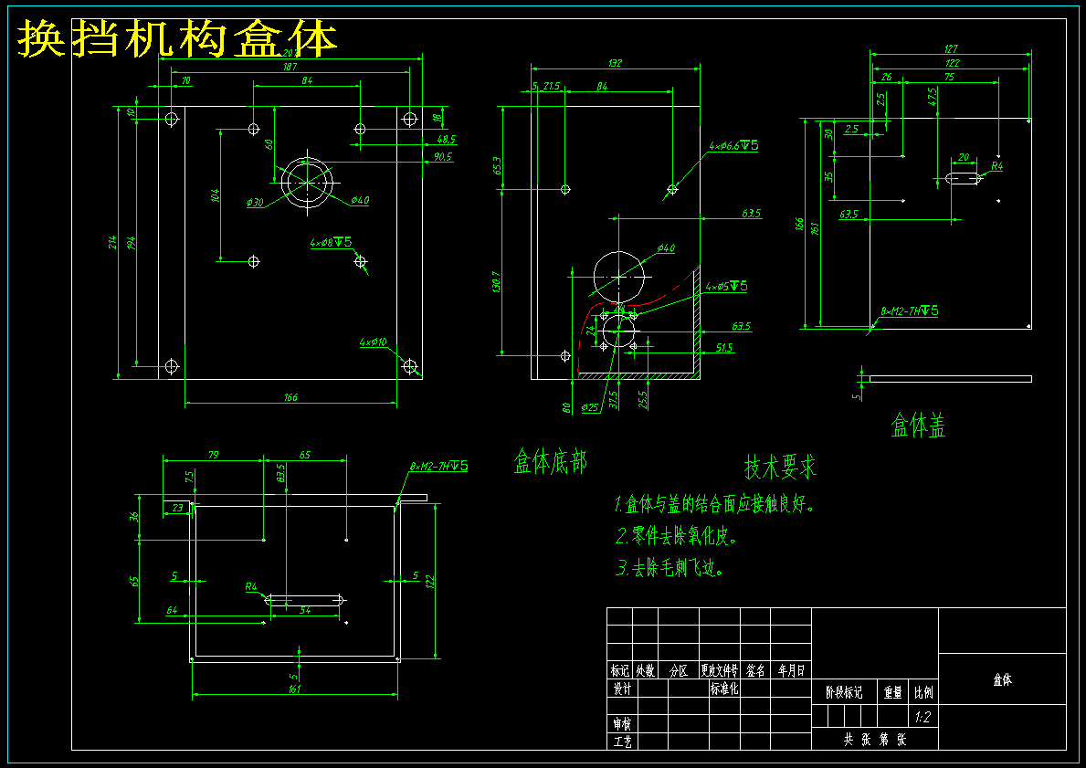Screen dimensions: 1086x768
Task: Click the '设计' row label
Action: coord(623,689)
